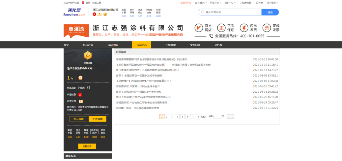
Task: Open news about 浙江省第三届建筑涂料十强品牌
Action: (163, 65)
